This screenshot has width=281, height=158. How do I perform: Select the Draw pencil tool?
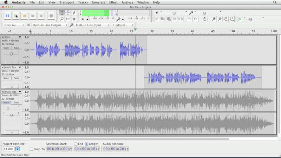[74, 13]
